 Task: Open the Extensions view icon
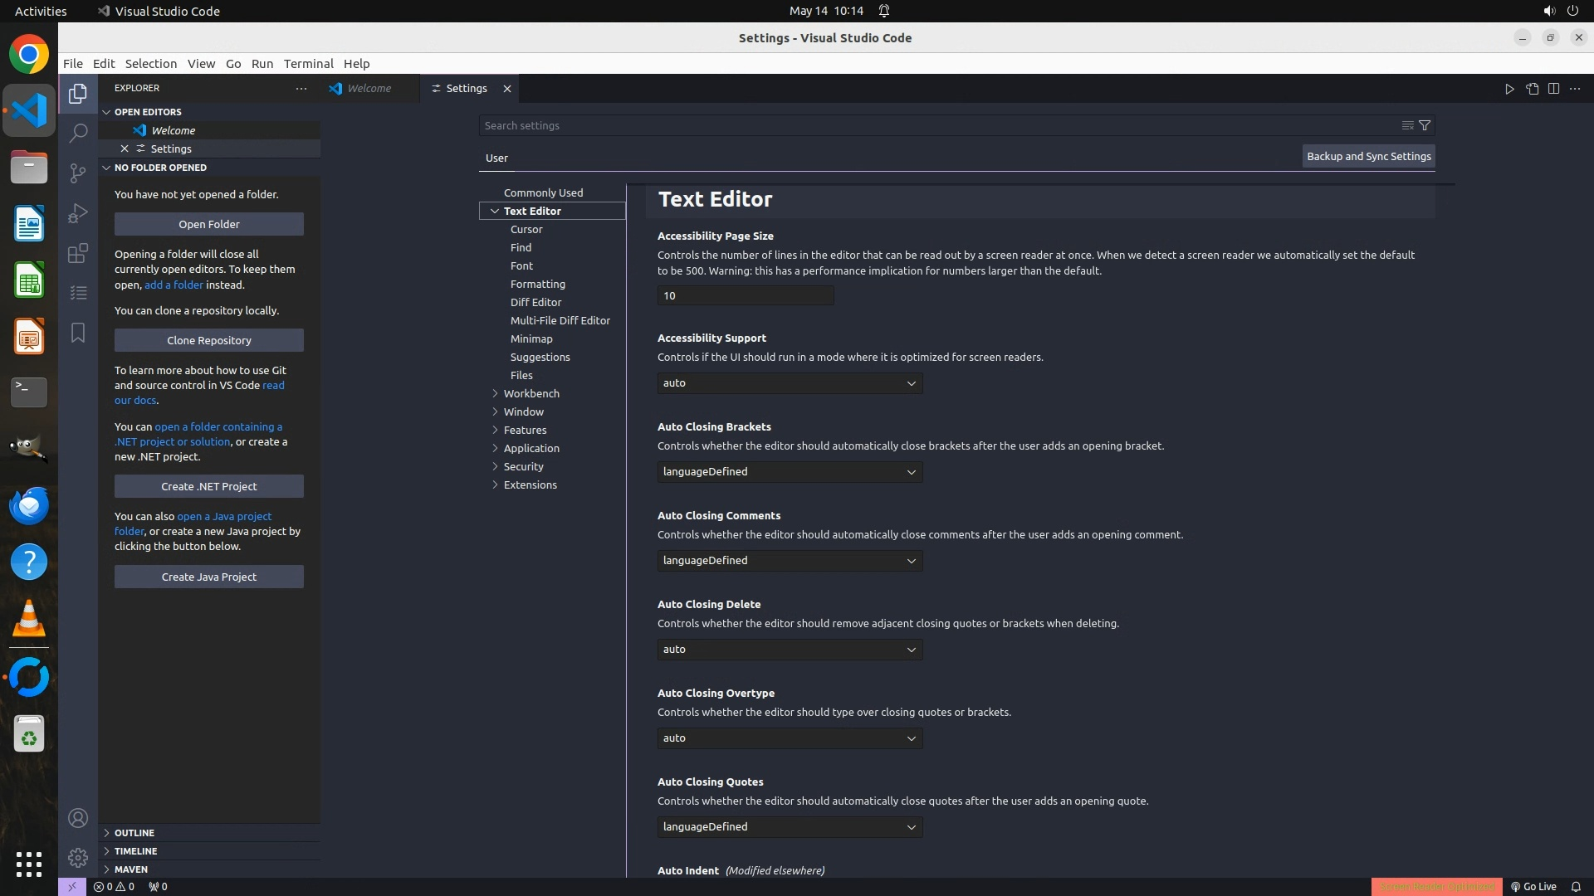(x=78, y=253)
